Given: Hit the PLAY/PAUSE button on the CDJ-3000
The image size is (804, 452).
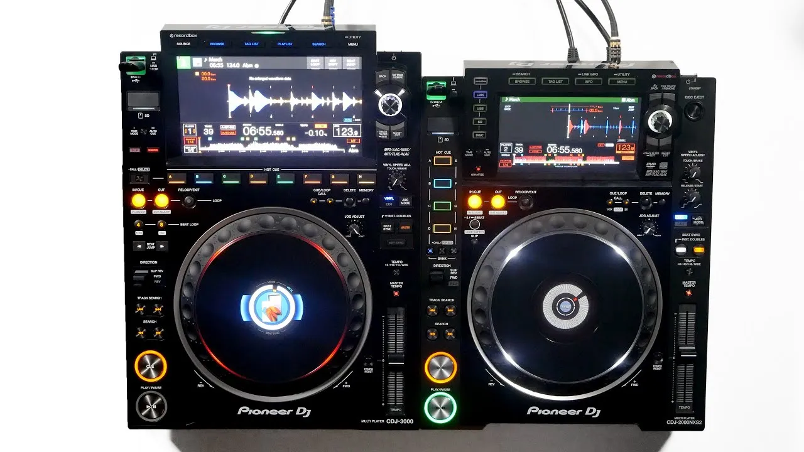Looking at the screenshot, I should 151,407.
